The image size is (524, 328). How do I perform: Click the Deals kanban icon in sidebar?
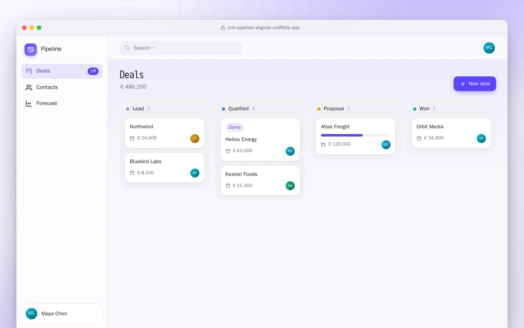point(29,71)
